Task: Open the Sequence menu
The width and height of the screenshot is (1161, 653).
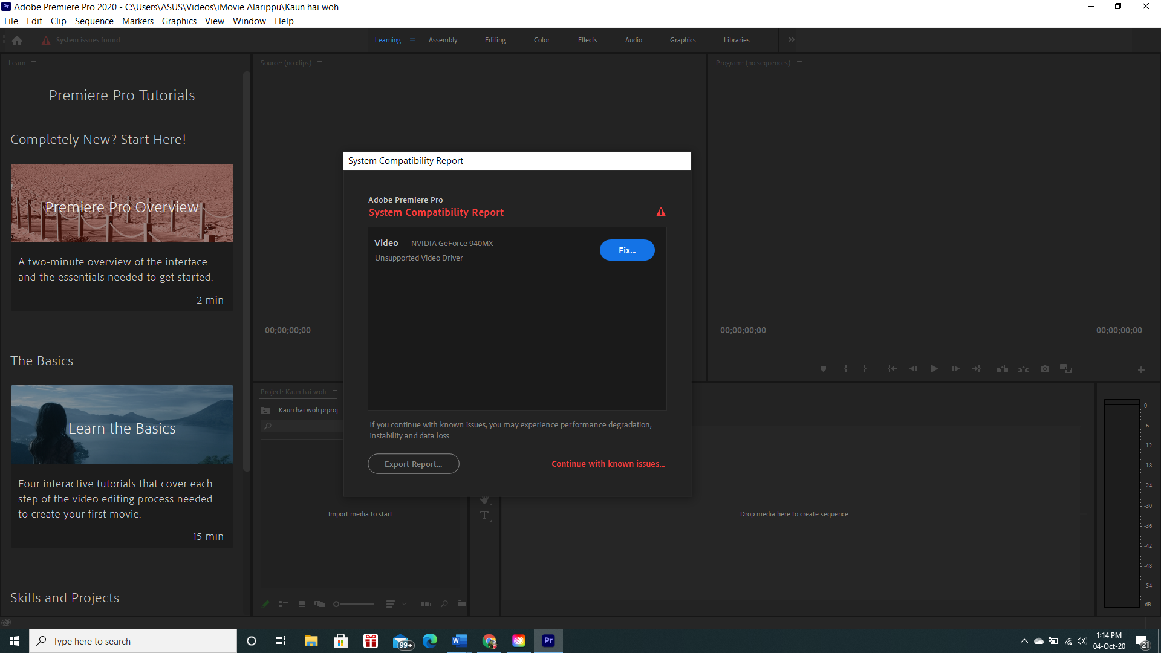Action: (x=94, y=21)
